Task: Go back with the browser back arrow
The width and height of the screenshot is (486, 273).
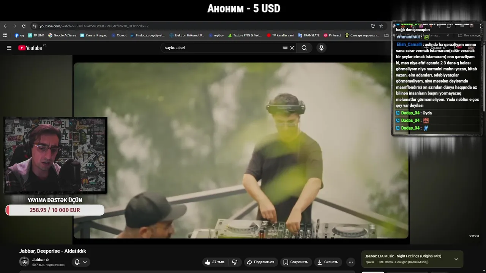Action: [5, 26]
